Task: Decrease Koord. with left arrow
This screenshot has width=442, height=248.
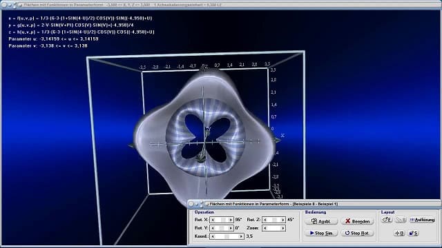Action: point(213,236)
